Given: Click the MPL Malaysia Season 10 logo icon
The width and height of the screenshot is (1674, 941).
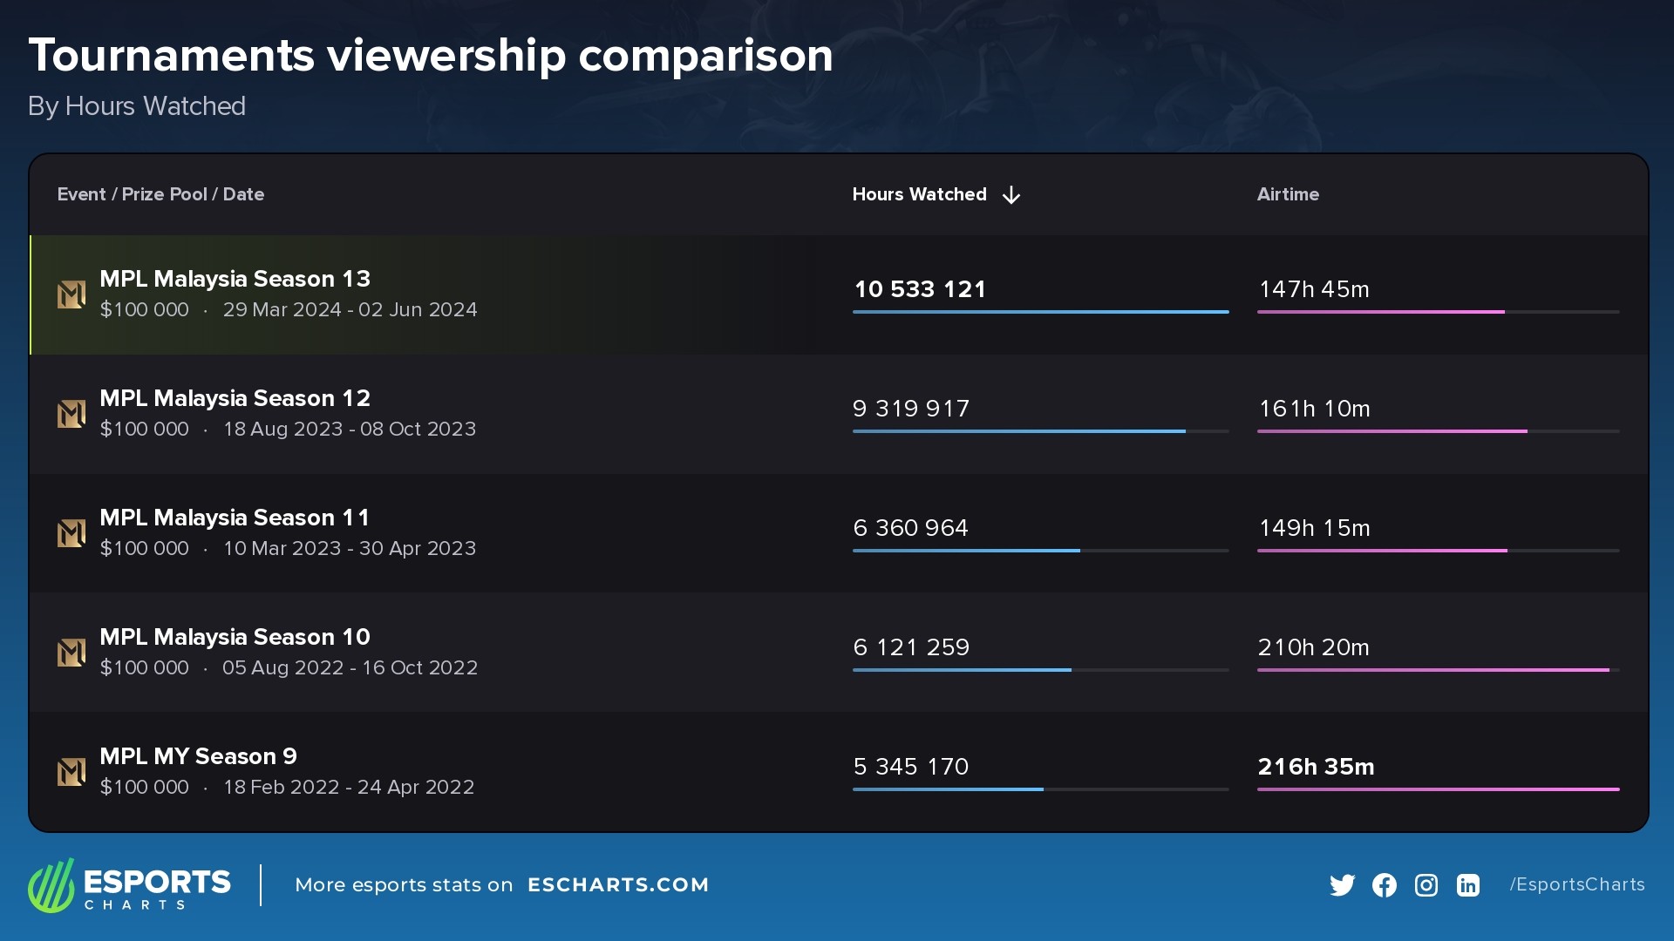Looking at the screenshot, I should (71, 653).
